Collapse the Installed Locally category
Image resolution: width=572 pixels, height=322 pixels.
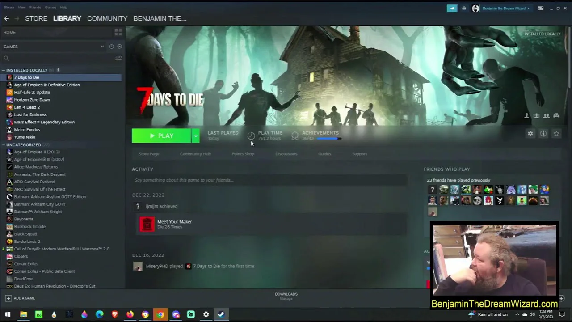(x=3, y=70)
